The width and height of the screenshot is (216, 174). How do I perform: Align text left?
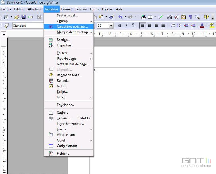tap(143, 26)
